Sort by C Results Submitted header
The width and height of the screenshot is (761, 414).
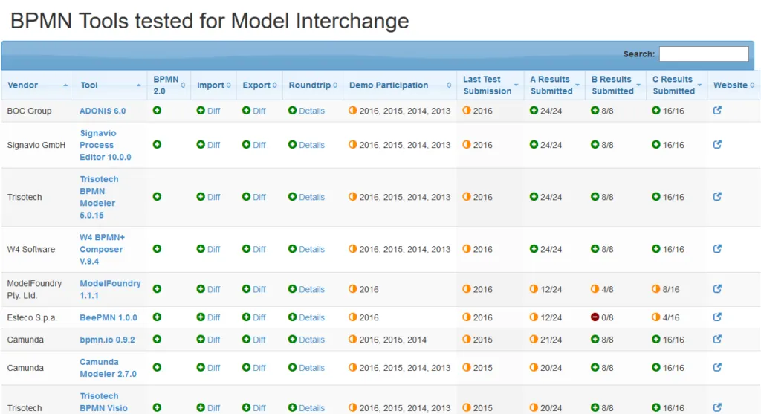676,85
